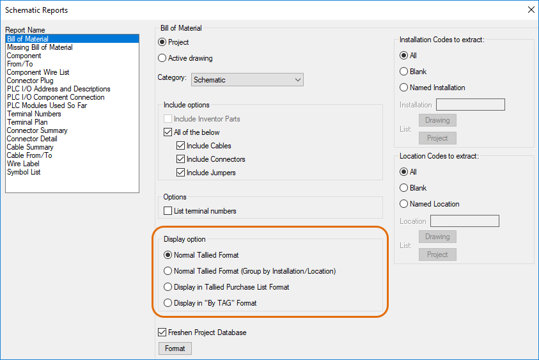This screenshot has height=360, width=539.
Task: Click the Format button
Action: coord(175,348)
